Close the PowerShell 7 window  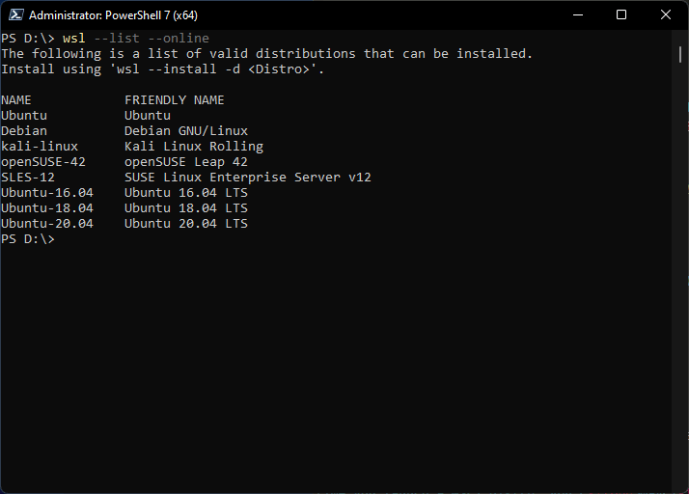tap(666, 15)
